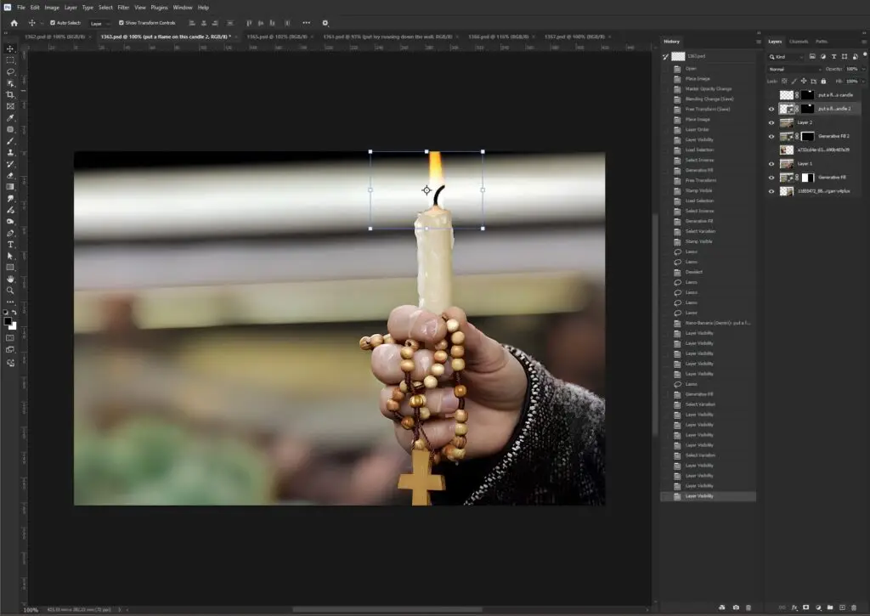
Task: Select the Horizontal Type tool
Action: 11,244
